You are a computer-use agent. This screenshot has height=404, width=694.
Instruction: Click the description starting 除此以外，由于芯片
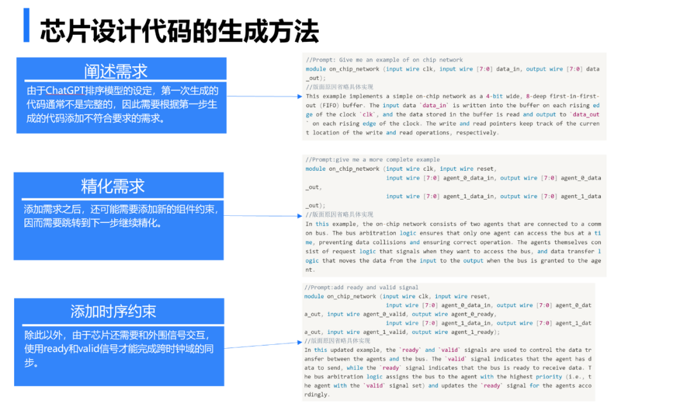click(119, 348)
